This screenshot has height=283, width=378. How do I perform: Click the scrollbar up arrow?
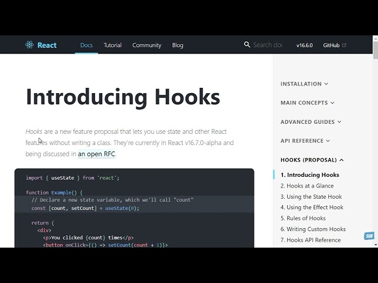coord(376,38)
